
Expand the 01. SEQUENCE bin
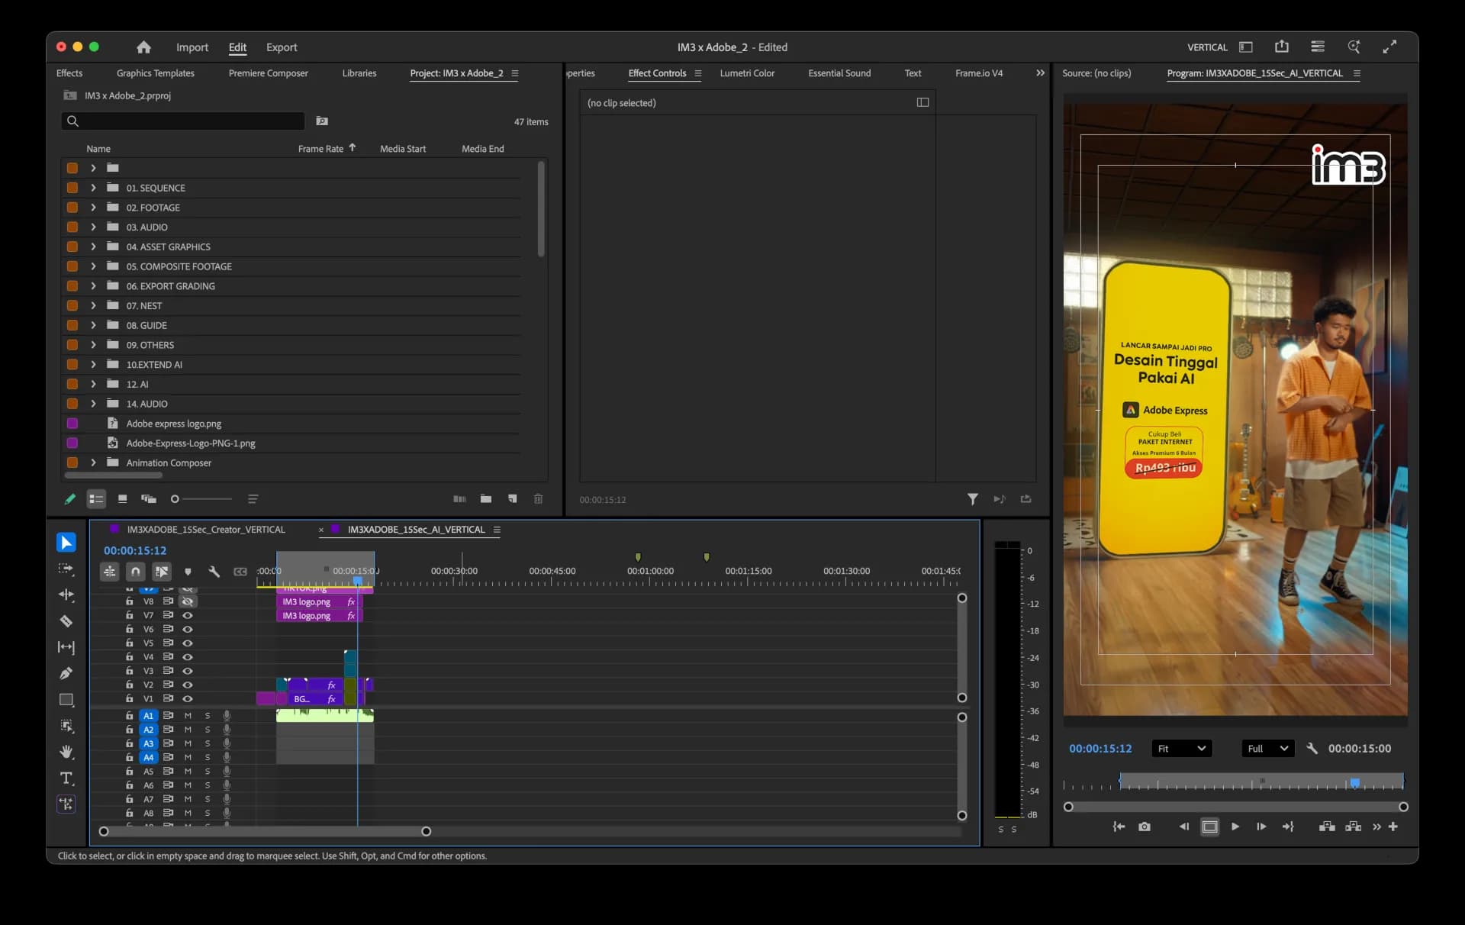click(x=93, y=188)
